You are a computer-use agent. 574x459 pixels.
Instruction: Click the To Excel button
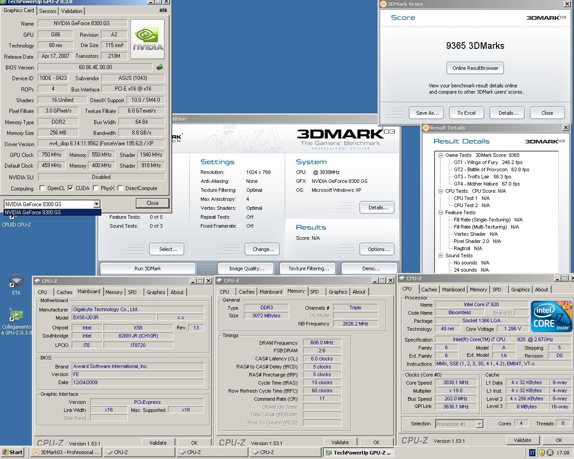tap(466, 113)
